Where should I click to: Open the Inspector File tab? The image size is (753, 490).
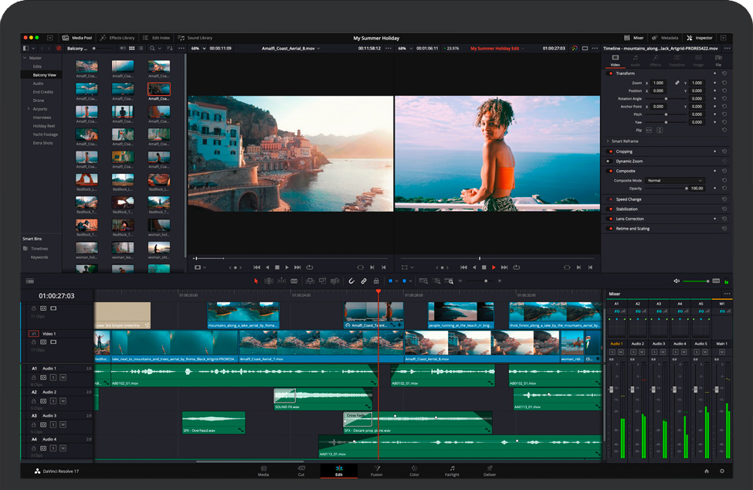click(718, 61)
